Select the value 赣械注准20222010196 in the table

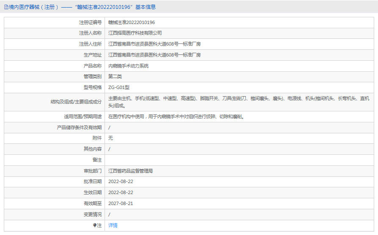click(x=131, y=22)
